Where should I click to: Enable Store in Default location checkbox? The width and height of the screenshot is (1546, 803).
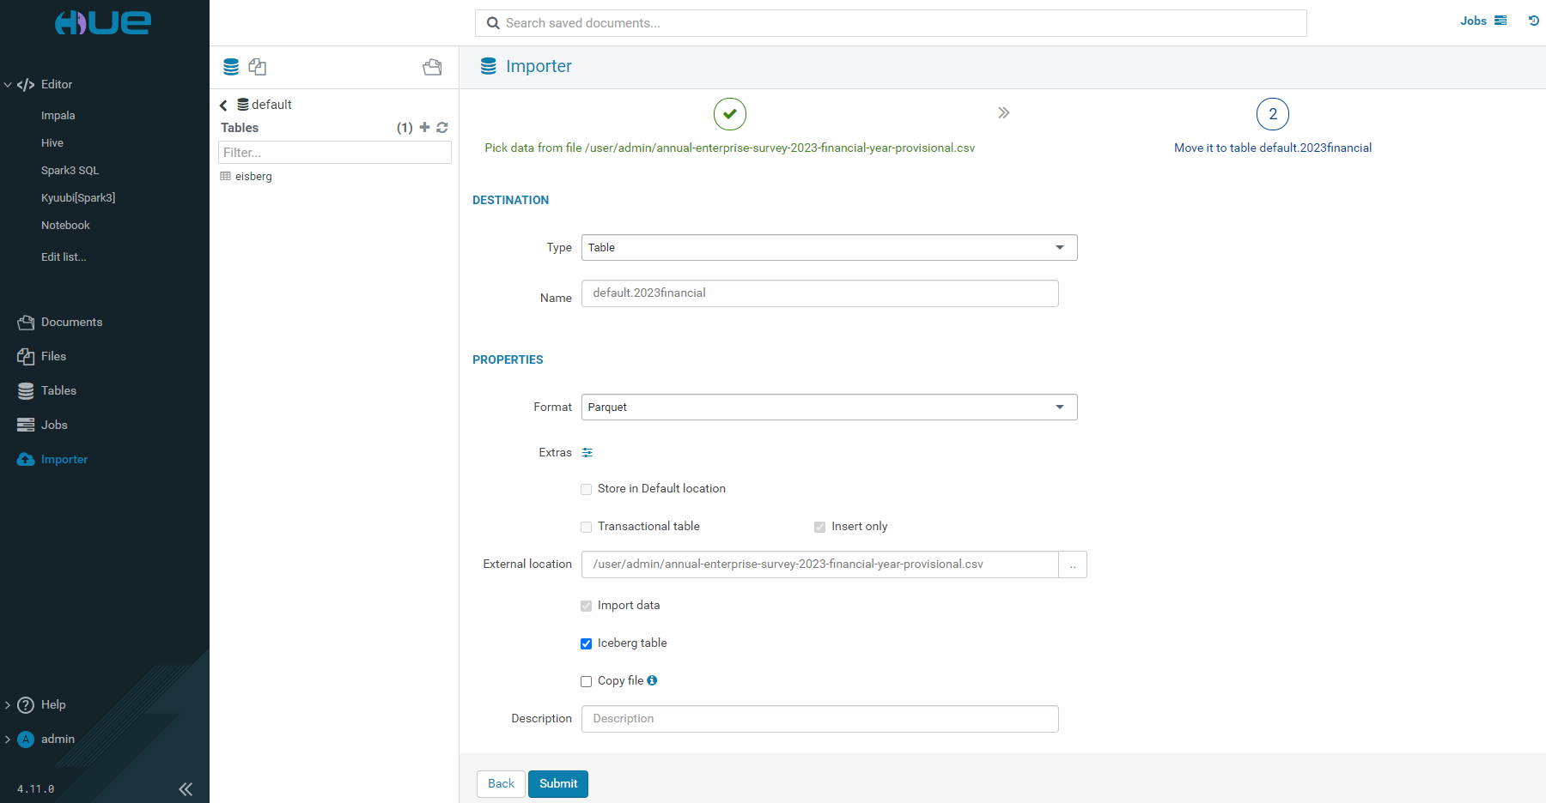point(587,489)
